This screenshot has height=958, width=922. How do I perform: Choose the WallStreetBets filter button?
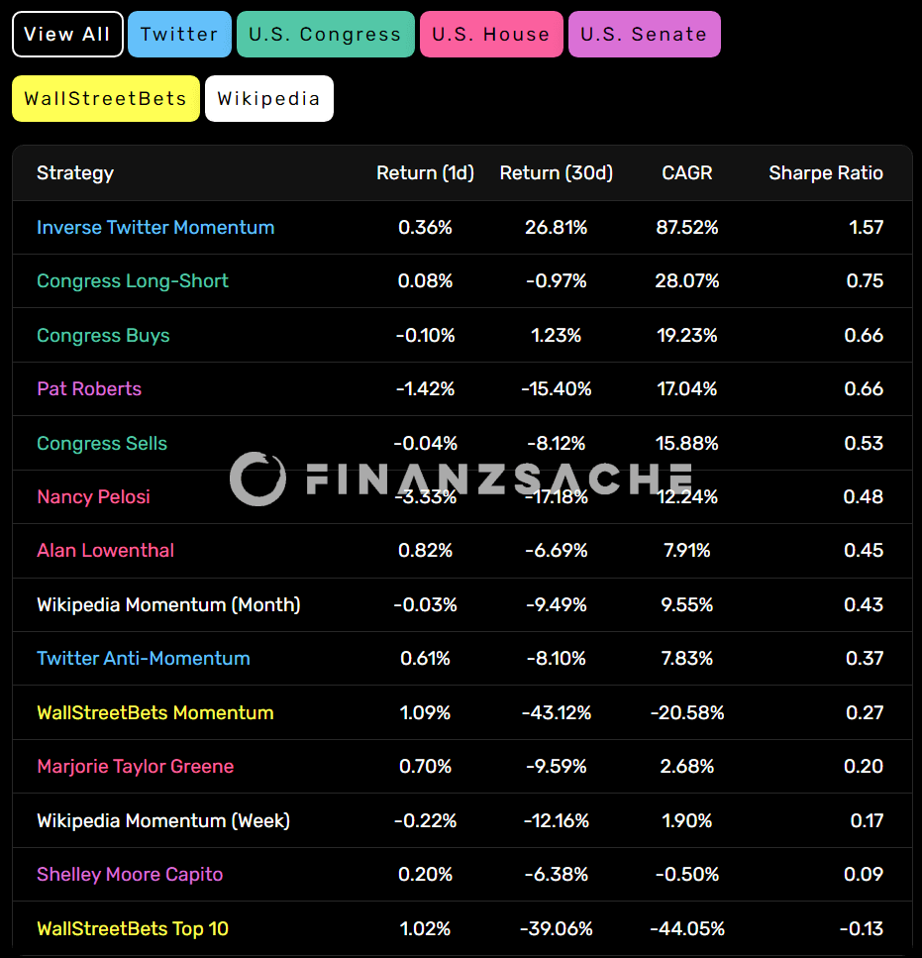(106, 98)
